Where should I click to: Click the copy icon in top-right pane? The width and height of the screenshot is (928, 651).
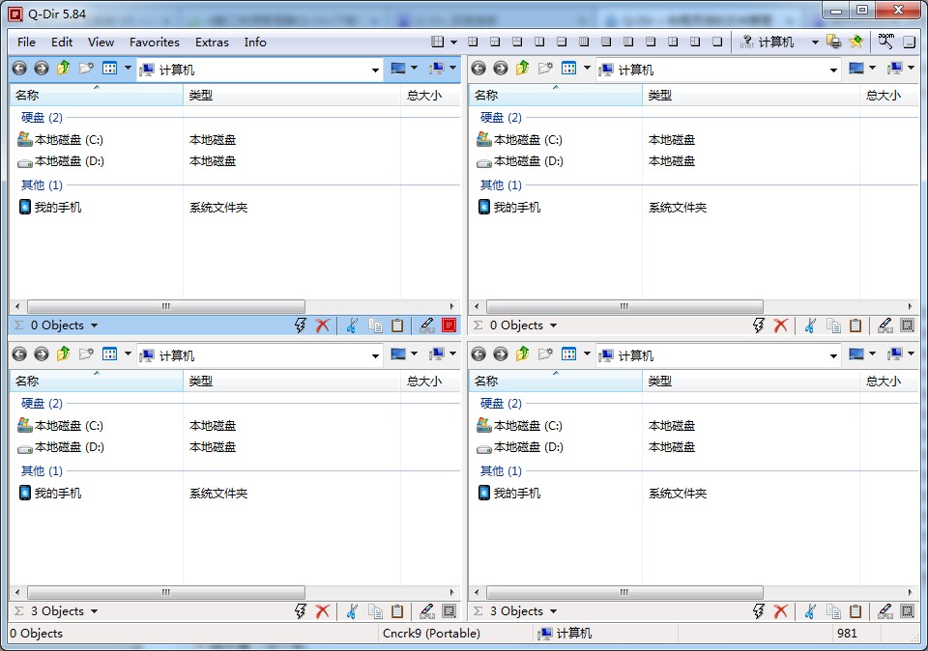point(834,325)
